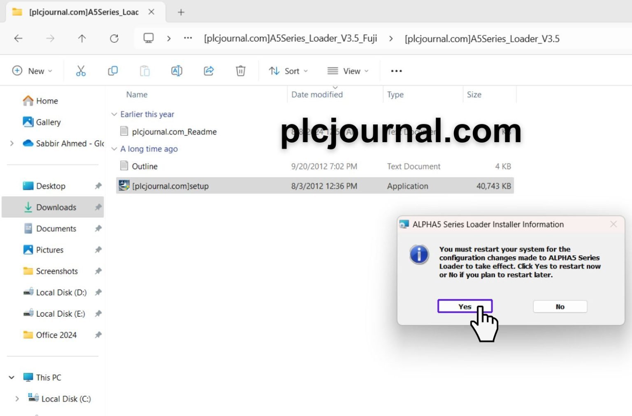Go up one folder with Up arrow
This screenshot has width=632, height=416.
tap(82, 39)
